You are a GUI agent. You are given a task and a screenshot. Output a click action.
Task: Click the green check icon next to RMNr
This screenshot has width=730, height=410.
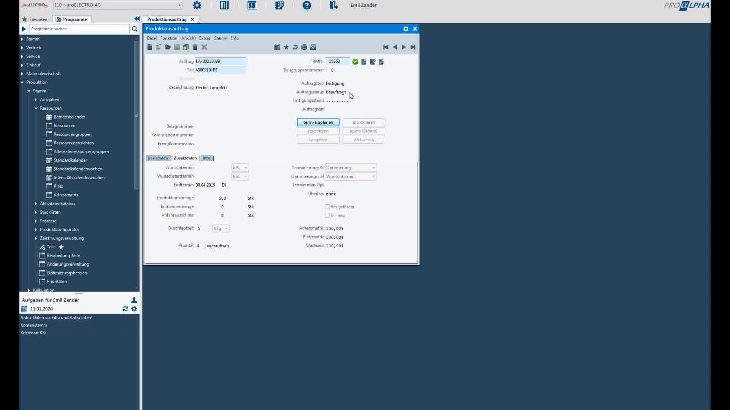pyautogui.click(x=355, y=61)
